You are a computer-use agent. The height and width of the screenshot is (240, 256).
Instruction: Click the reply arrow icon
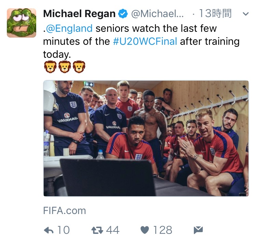tap(49, 230)
